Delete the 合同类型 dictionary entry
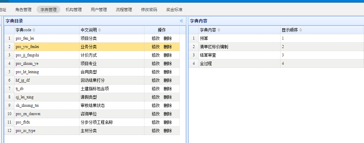 [x=168, y=72]
